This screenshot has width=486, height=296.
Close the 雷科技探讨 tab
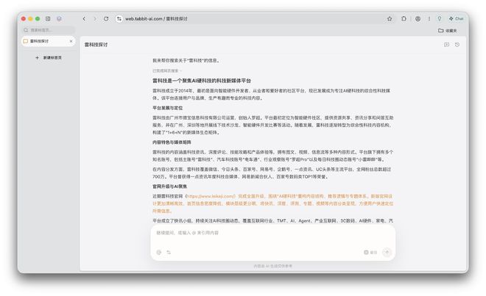[x=71, y=42]
